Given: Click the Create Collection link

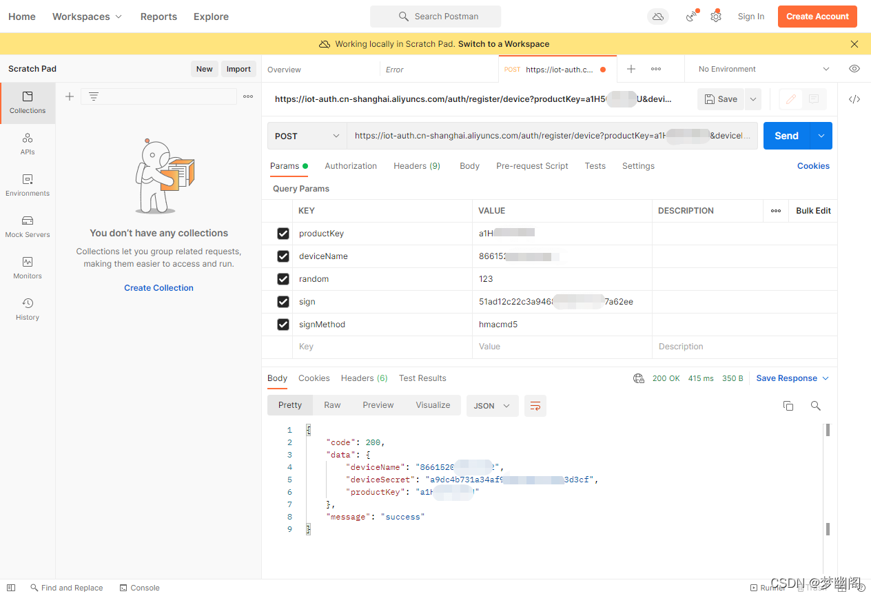Looking at the screenshot, I should click(158, 288).
